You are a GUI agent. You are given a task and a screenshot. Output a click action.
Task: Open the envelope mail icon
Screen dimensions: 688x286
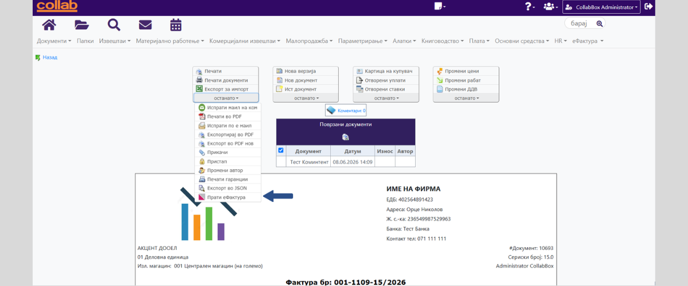click(x=145, y=25)
